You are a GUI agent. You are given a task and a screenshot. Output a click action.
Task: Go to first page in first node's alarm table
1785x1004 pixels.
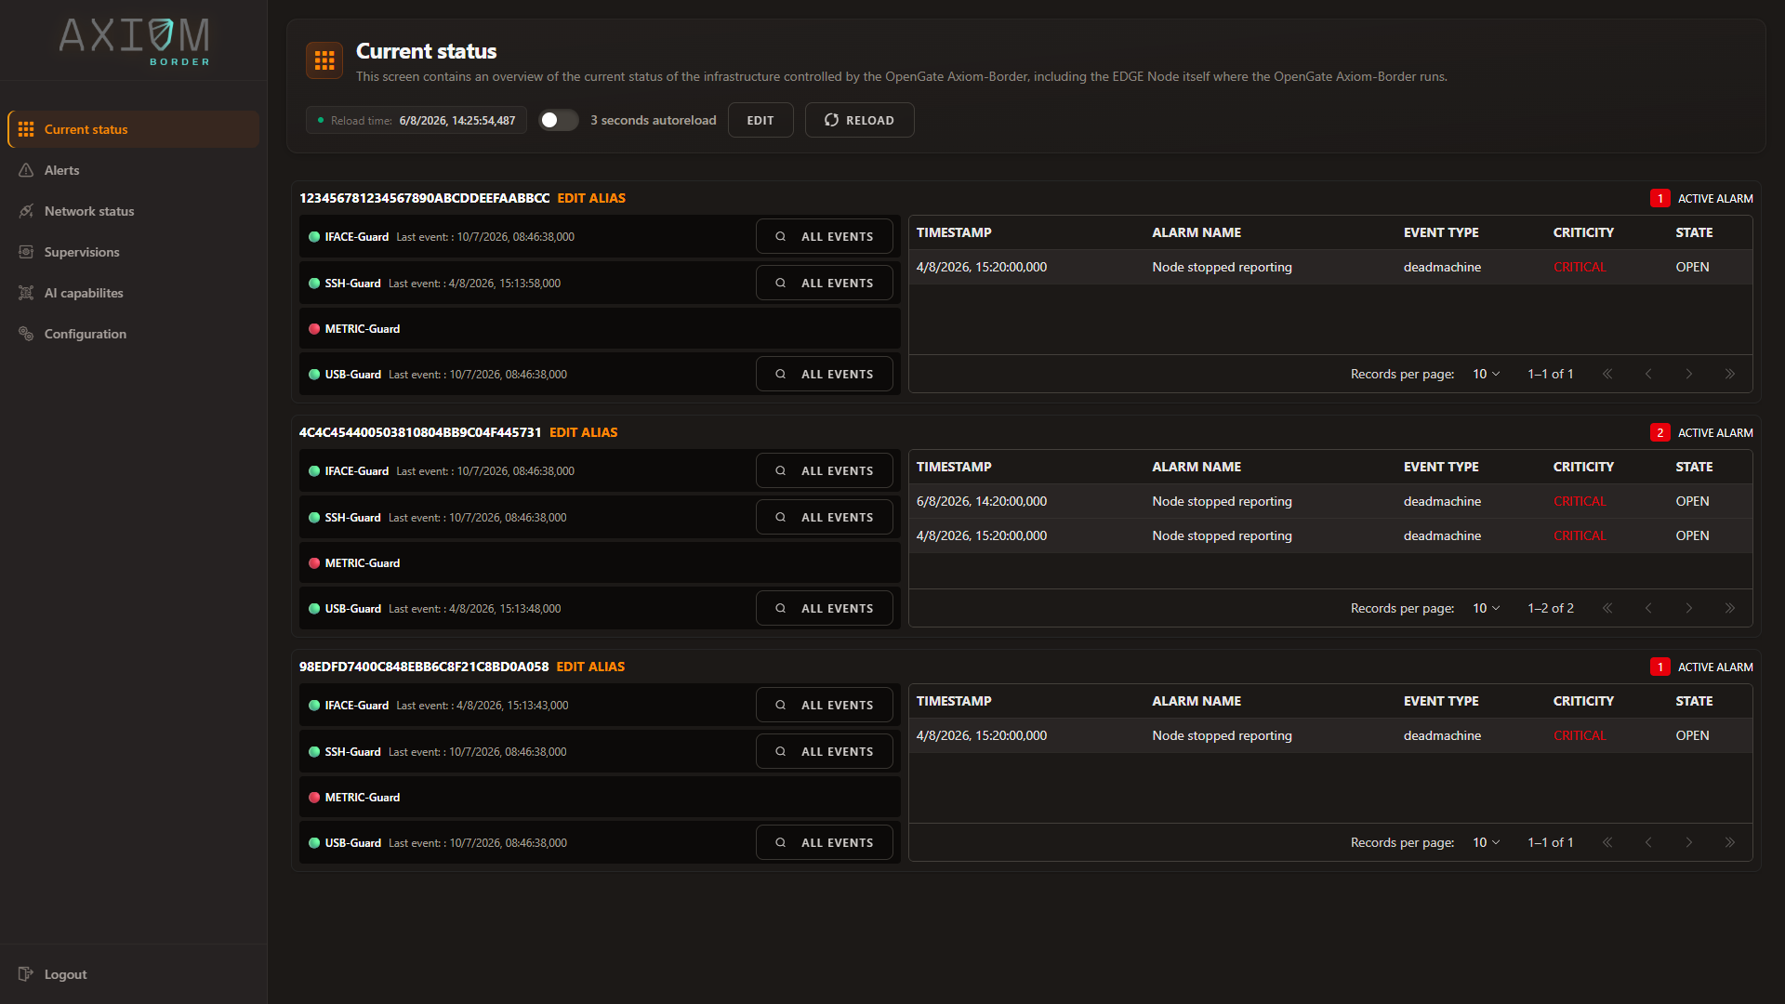pos(1607,374)
